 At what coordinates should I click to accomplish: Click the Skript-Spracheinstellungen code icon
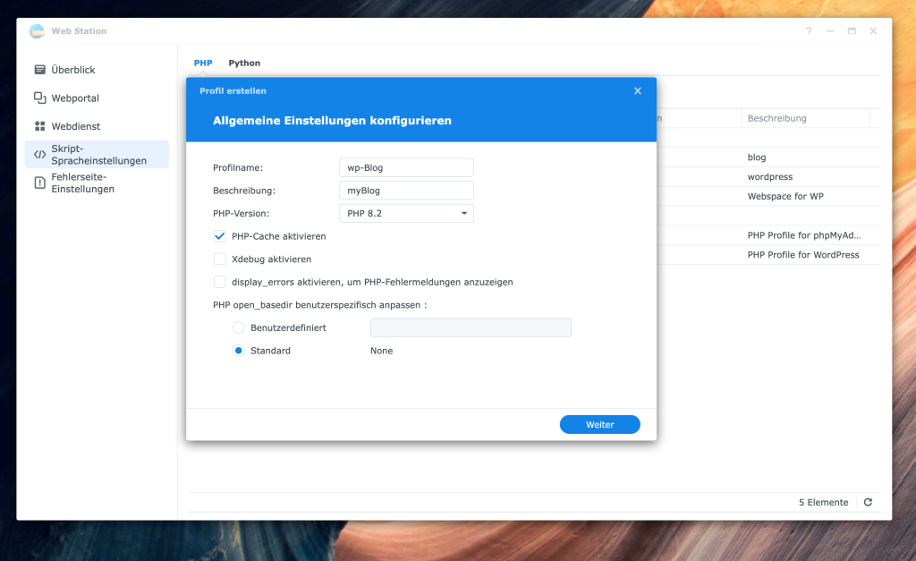(x=39, y=154)
